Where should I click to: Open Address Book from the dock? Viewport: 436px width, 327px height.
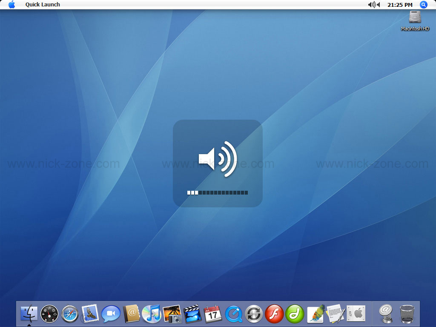pos(131,313)
